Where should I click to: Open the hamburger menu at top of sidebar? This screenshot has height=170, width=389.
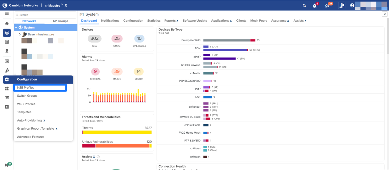pyautogui.click(x=7, y=14)
